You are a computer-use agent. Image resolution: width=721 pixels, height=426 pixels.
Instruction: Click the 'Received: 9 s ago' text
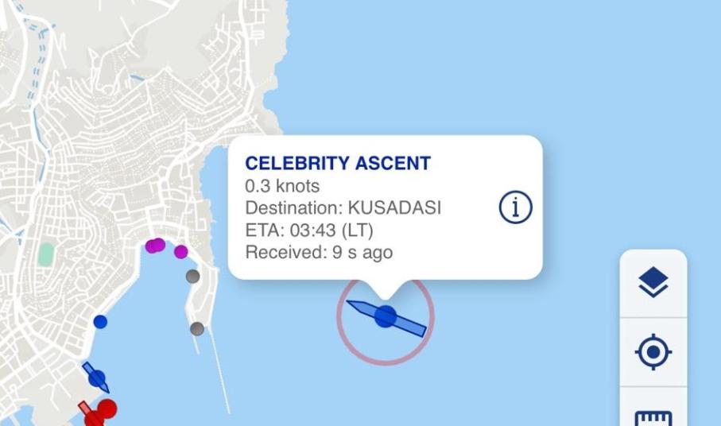coord(318,253)
